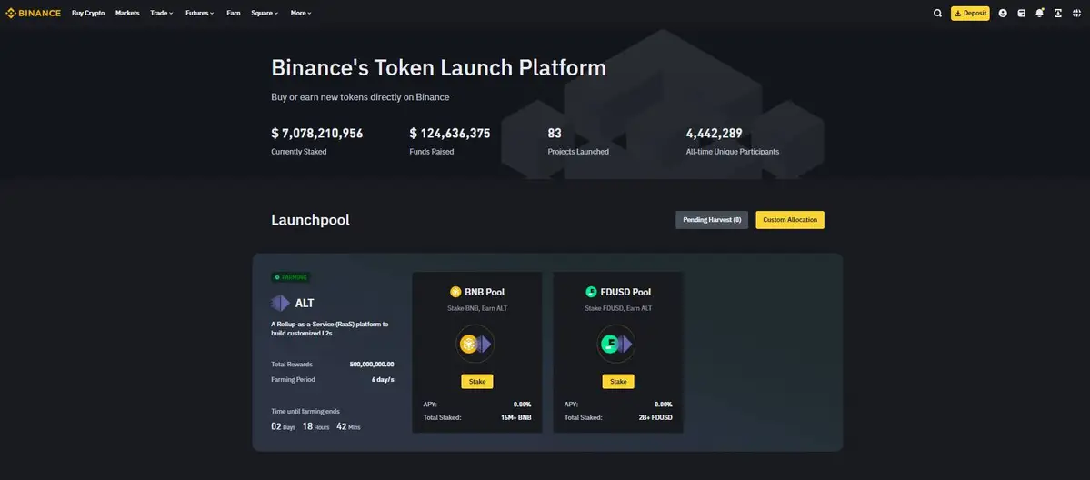Open the notifications bell
Image resolution: width=1090 pixels, height=480 pixels.
1039,13
